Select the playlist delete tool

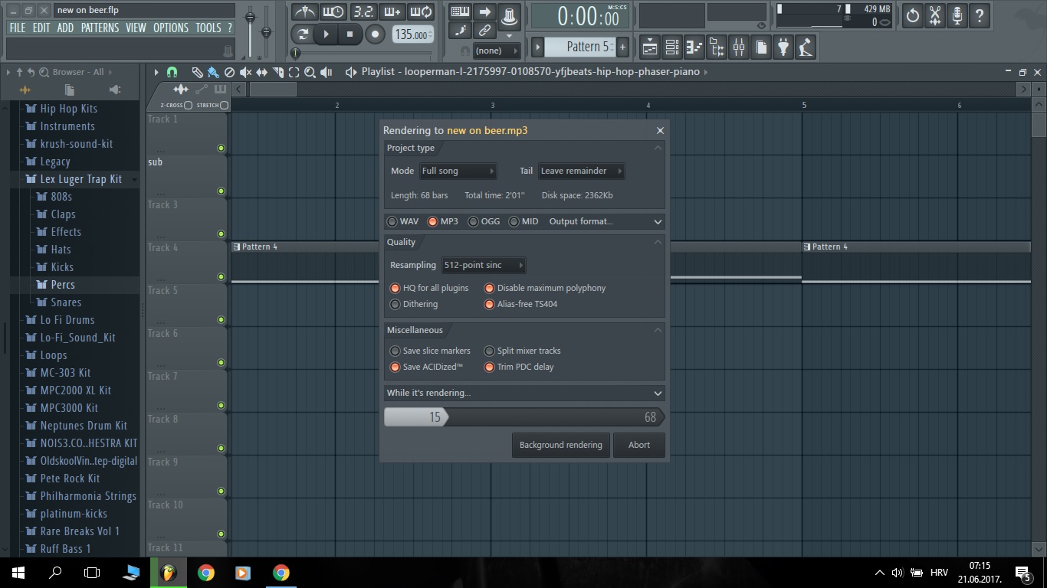point(229,72)
